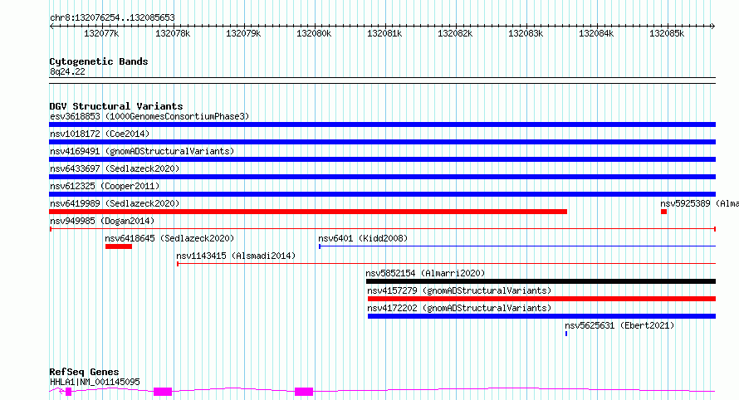The image size is (739, 400).
Task: Click the nsv5925389 variant label
Action: point(699,203)
